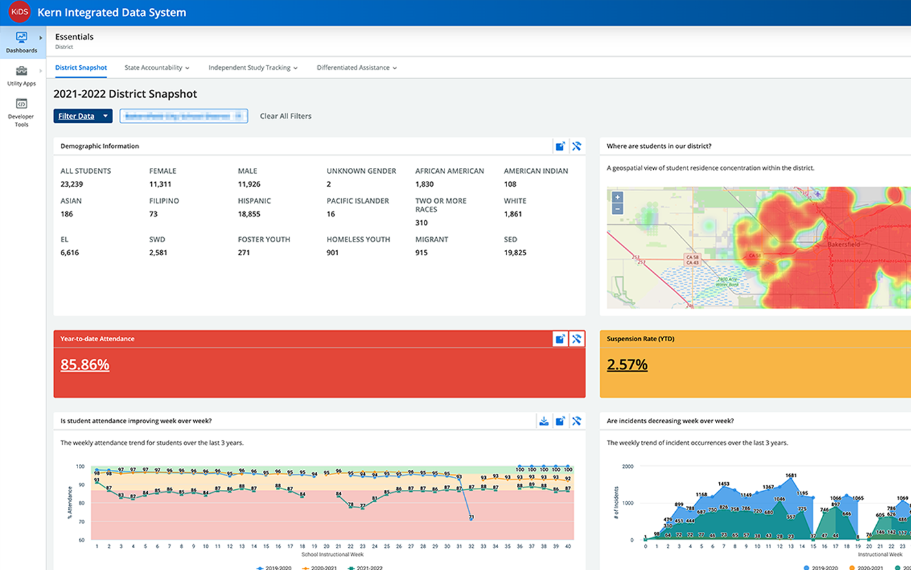The image size is (911, 570).
Task: Open the Filter Data dropdown button
Action: (83, 116)
